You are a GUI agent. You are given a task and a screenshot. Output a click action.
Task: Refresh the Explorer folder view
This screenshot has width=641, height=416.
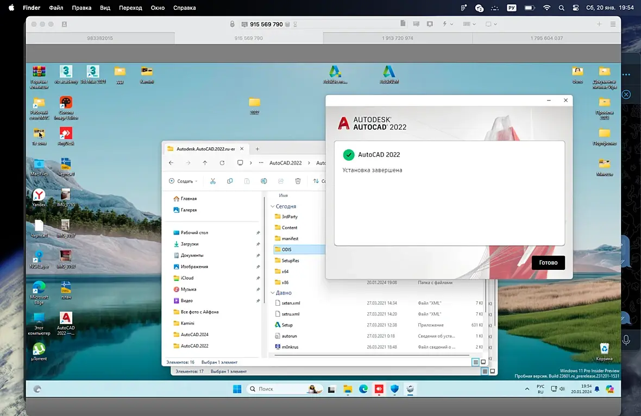pyautogui.click(x=222, y=162)
